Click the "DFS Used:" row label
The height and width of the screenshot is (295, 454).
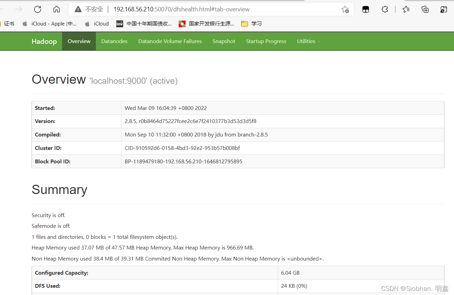[48, 286]
